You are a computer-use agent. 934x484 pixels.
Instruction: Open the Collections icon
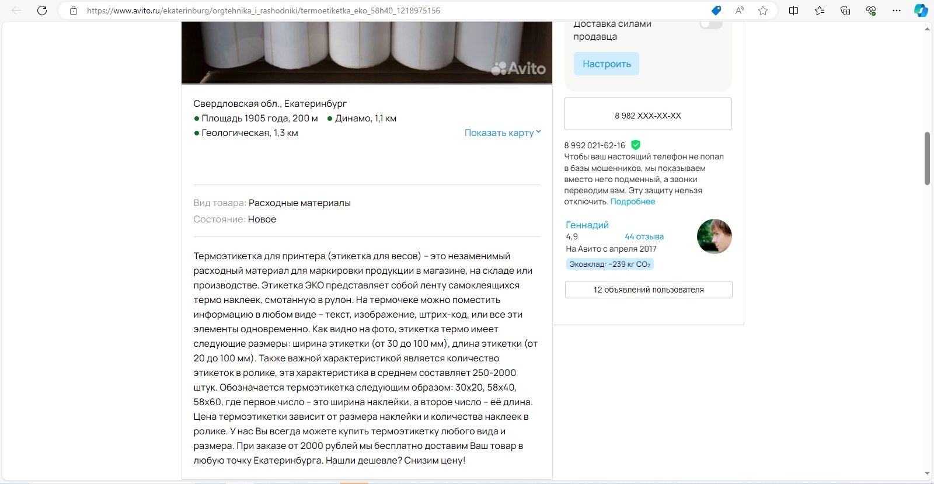pos(845,11)
